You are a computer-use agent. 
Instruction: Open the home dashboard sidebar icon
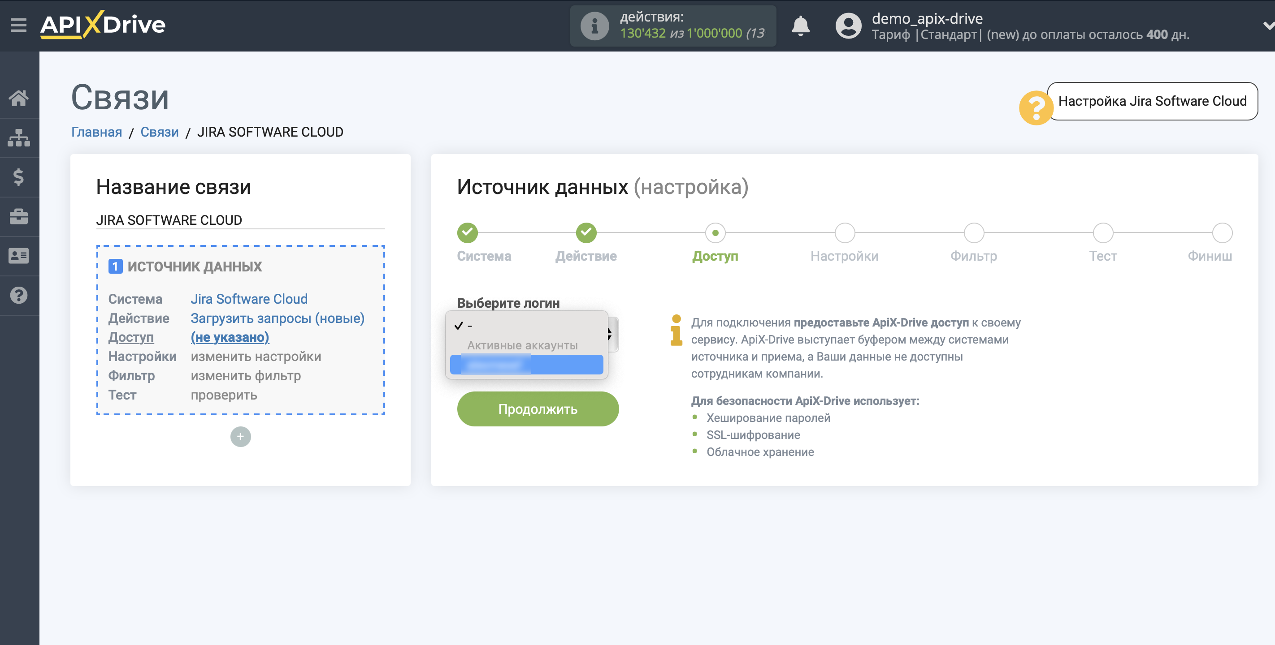pos(19,98)
